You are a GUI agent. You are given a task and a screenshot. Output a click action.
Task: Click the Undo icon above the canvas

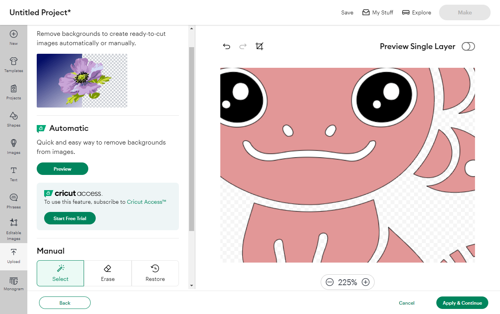227,46
